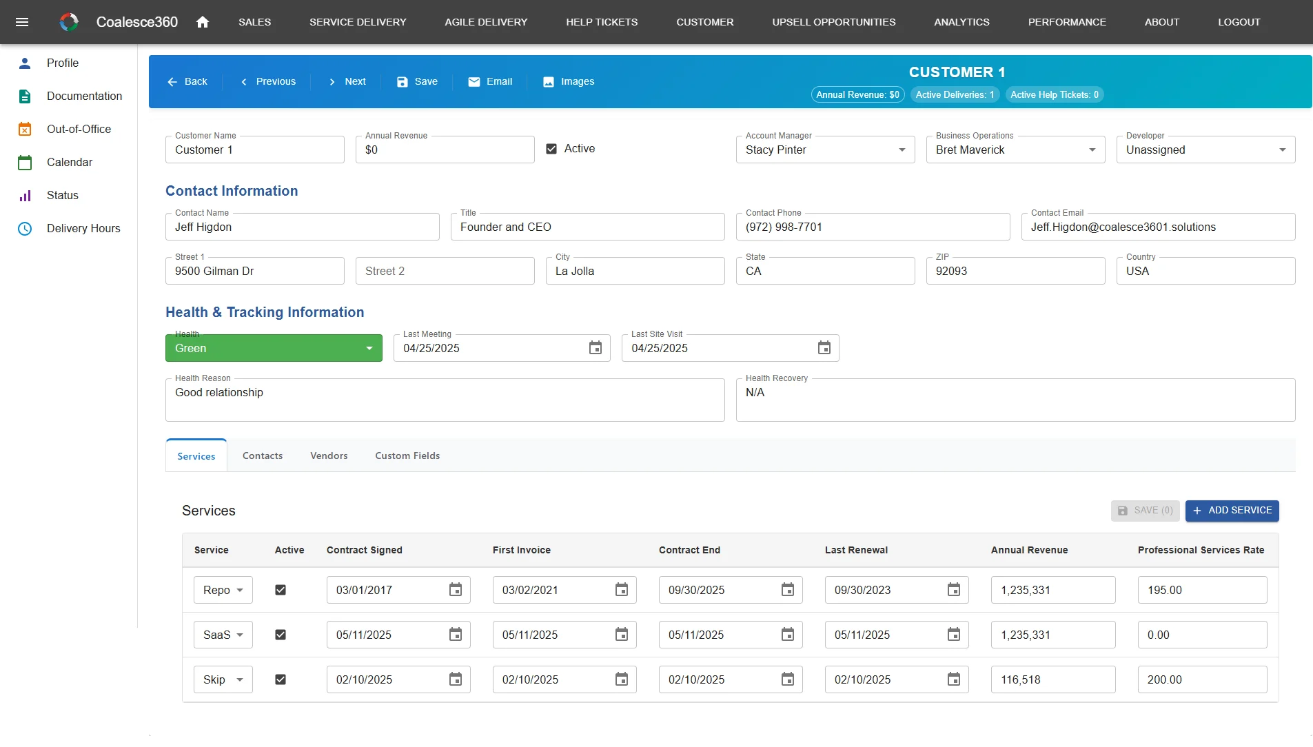The width and height of the screenshot is (1313, 747).
Task: Switch to the Contacts tab
Action: tap(263, 456)
